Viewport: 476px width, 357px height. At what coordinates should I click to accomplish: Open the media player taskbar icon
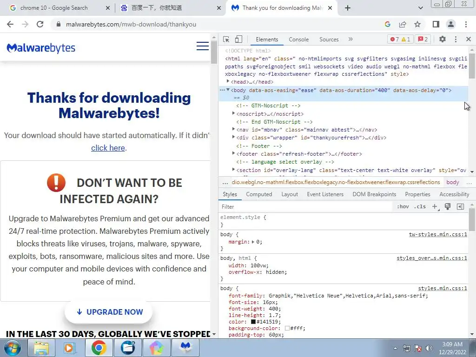pos(70,348)
